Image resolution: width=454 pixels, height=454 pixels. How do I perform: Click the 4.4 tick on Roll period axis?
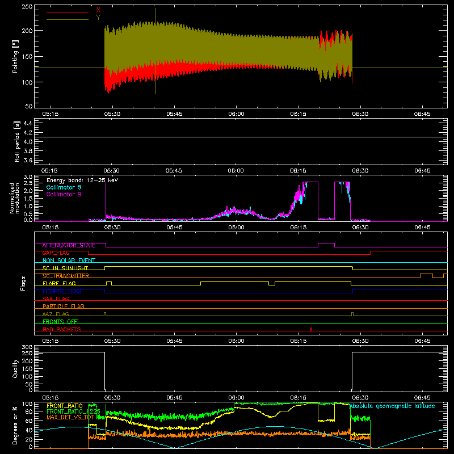(x=28, y=123)
